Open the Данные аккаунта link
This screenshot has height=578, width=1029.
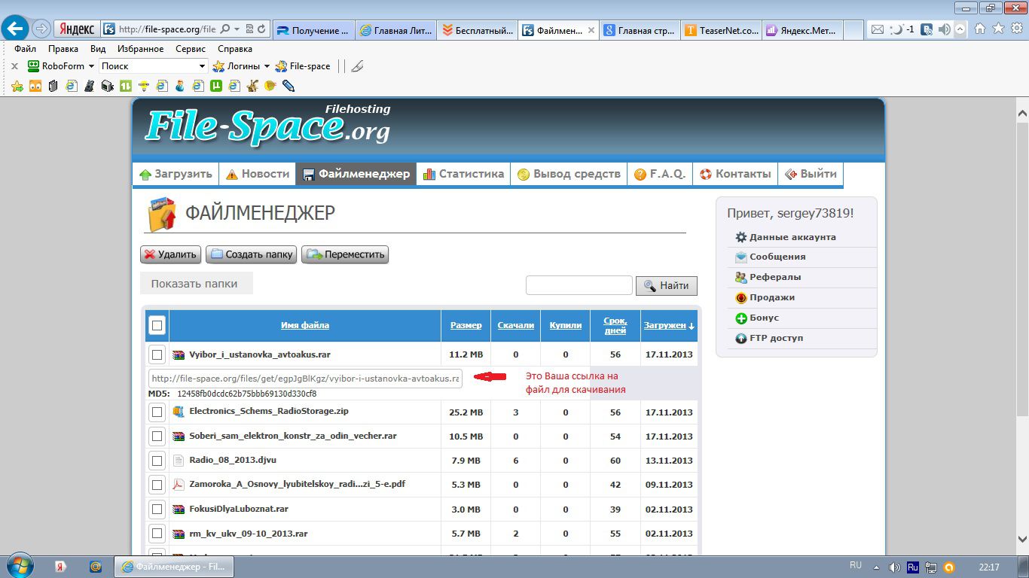click(x=792, y=237)
